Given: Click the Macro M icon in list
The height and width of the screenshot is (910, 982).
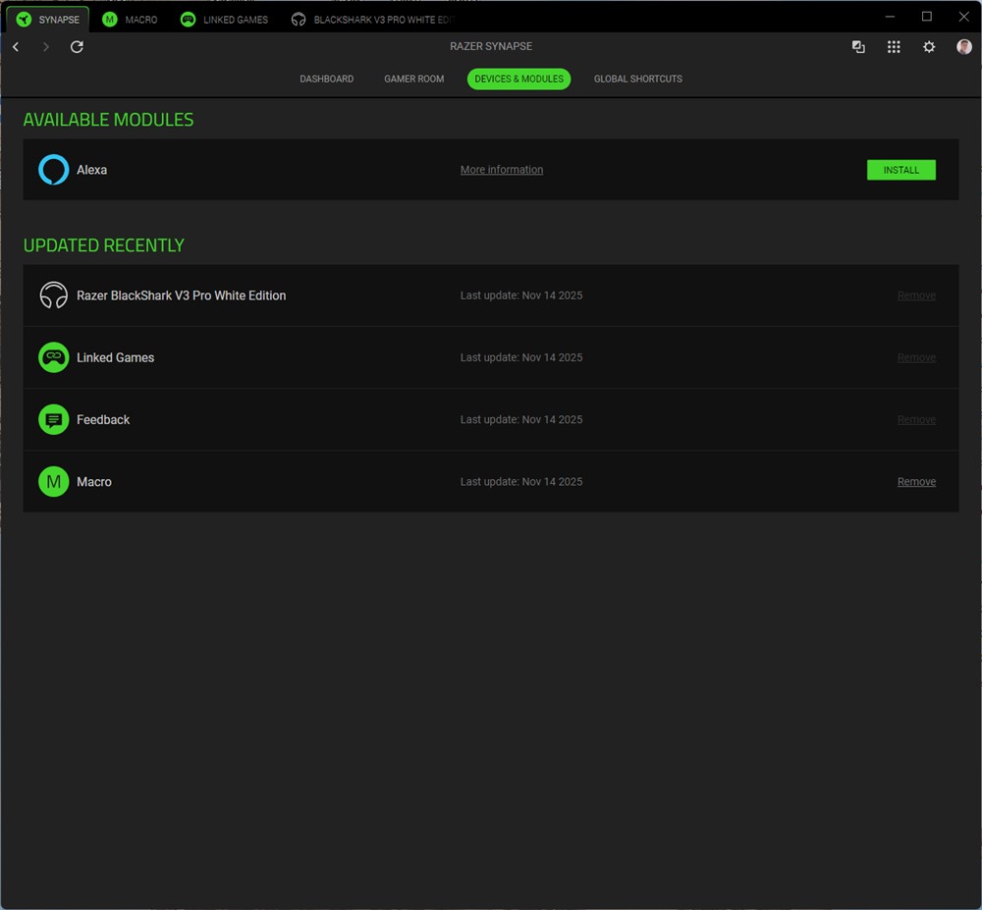Looking at the screenshot, I should [x=53, y=482].
